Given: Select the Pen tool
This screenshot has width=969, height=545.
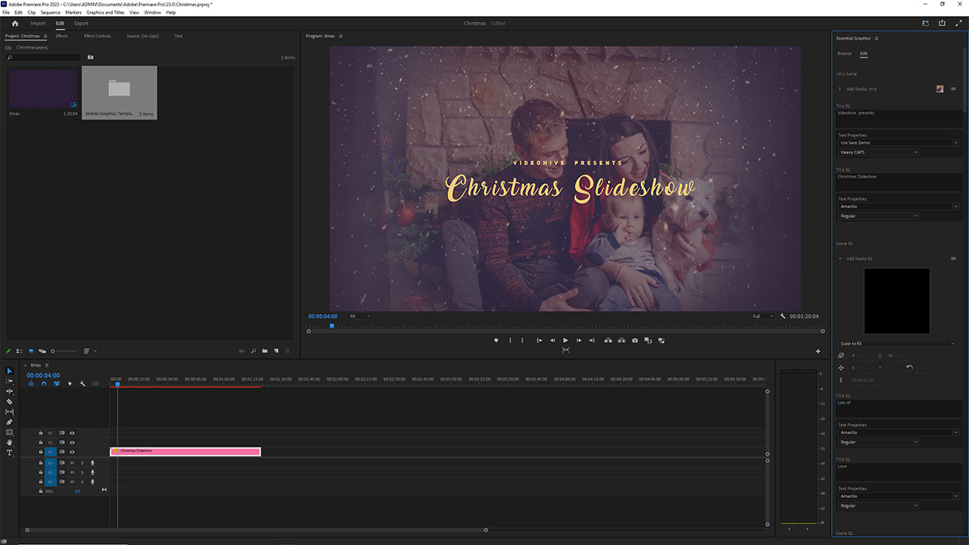Looking at the screenshot, I should [x=10, y=422].
